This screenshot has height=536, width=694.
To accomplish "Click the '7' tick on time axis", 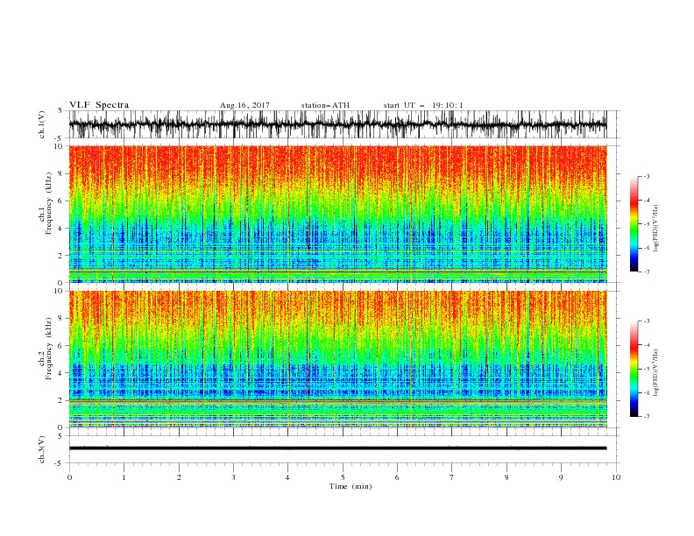I will (452, 477).
